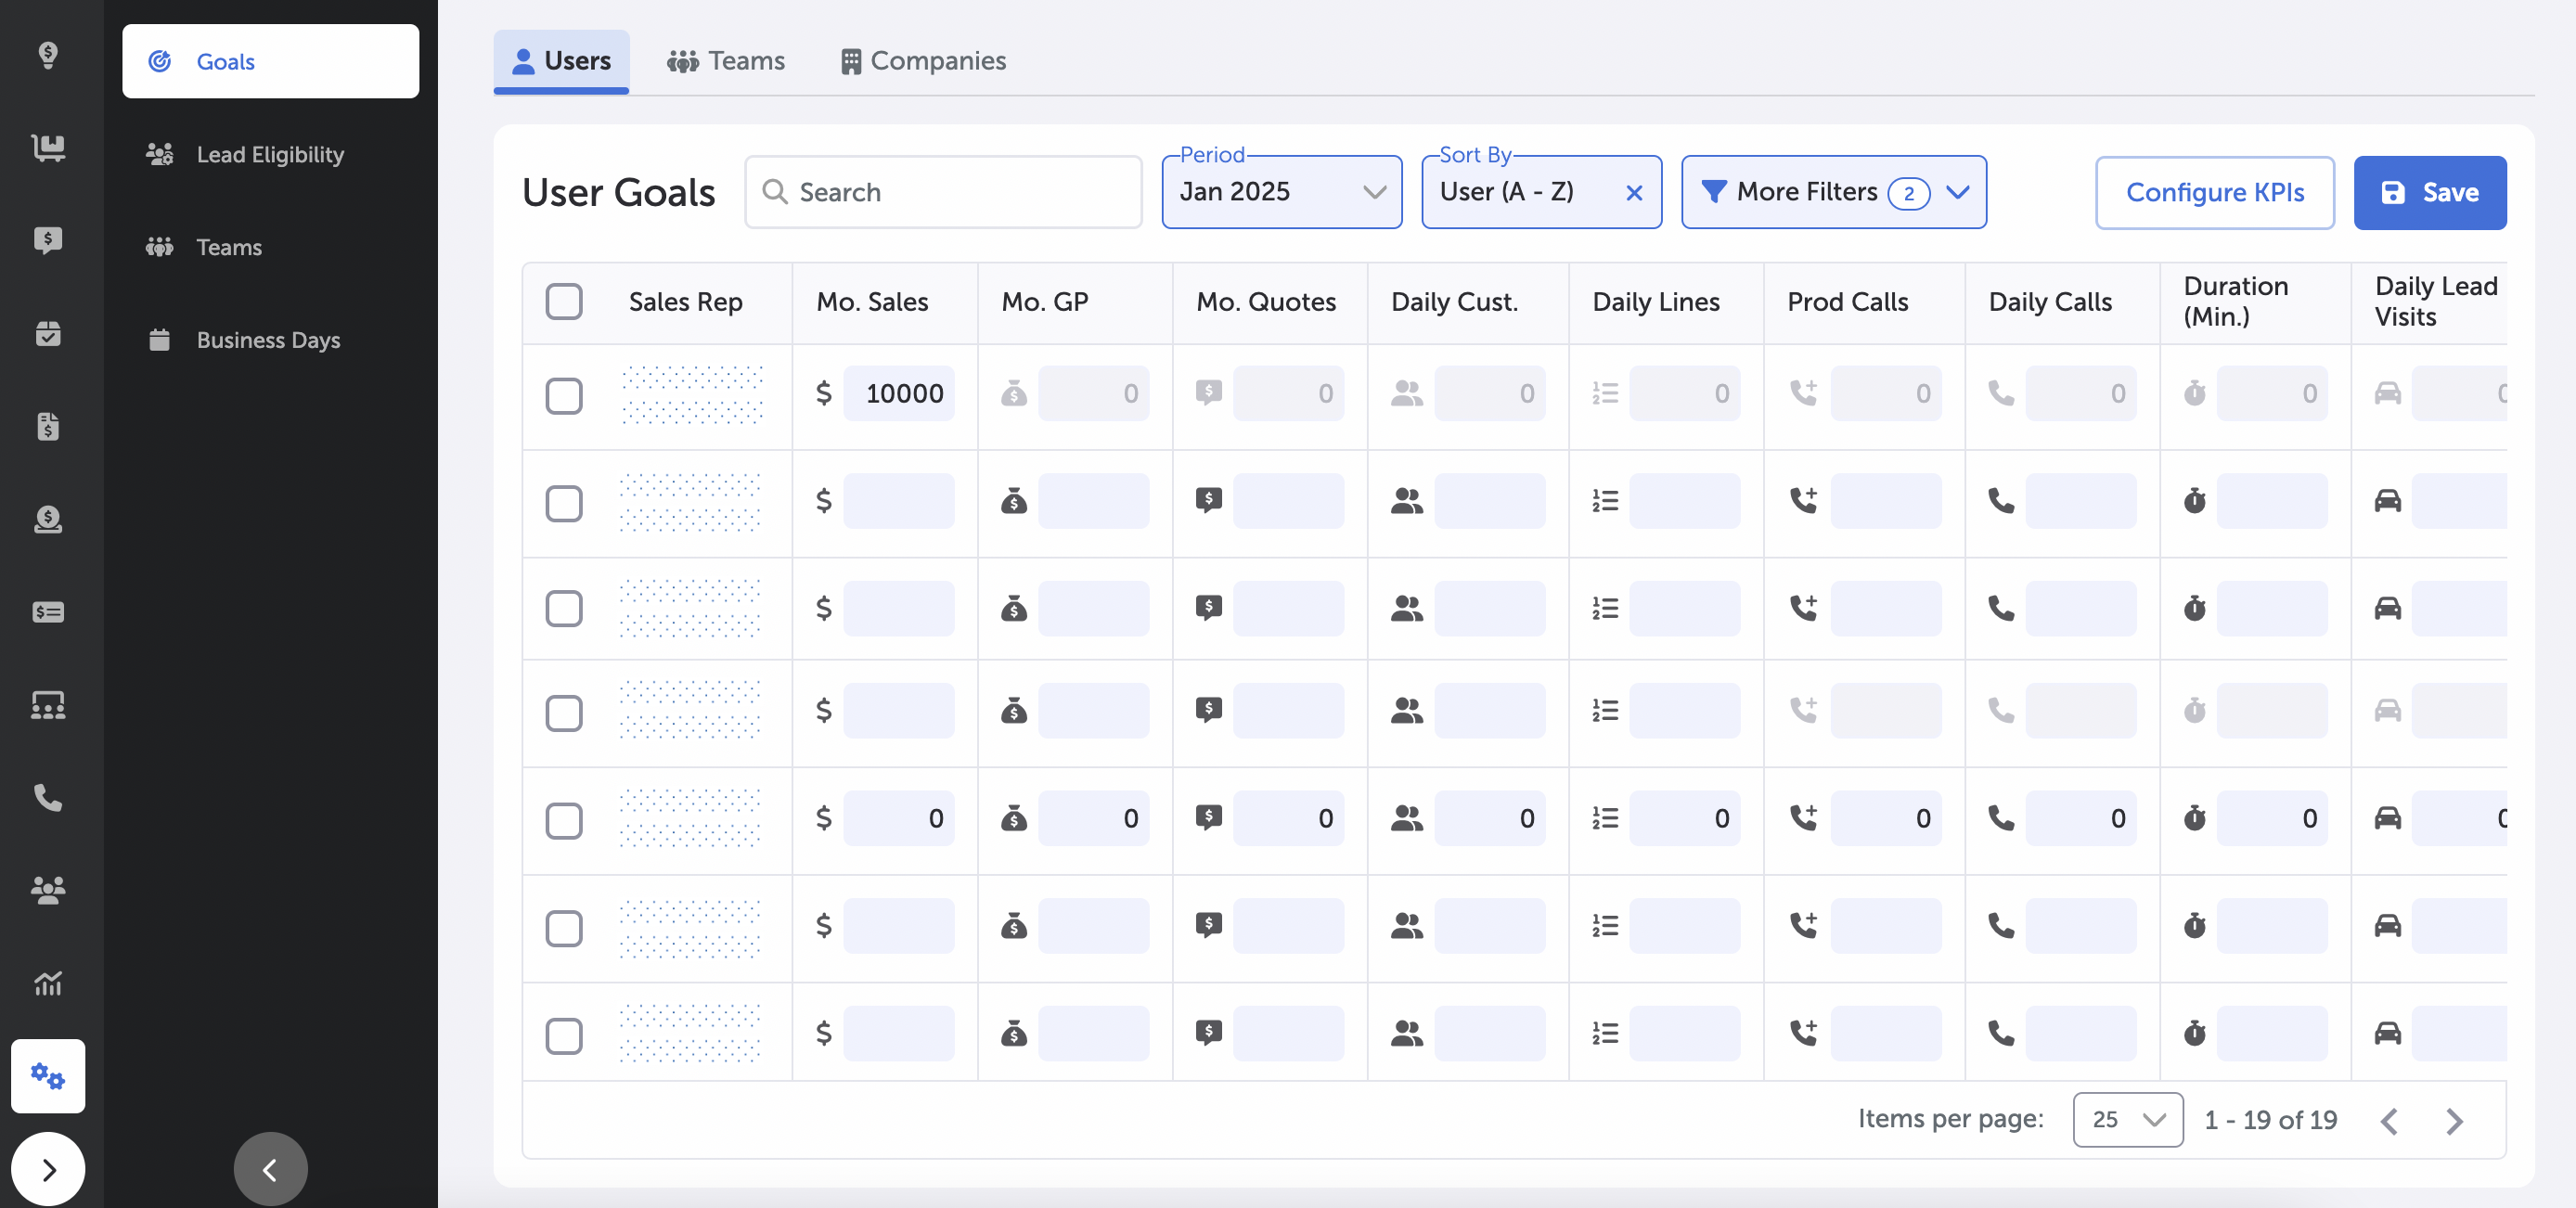Click the Daily Lines field in fifth row
This screenshot has height=1208, width=2576.
pos(1684,818)
